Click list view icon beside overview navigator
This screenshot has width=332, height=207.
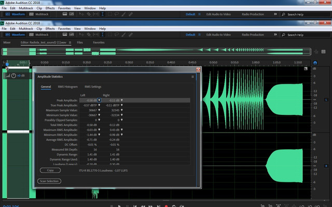coord(323,52)
